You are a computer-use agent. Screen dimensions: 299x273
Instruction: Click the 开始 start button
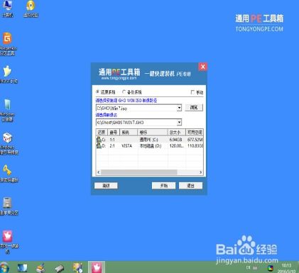click(x=163, y=186)
